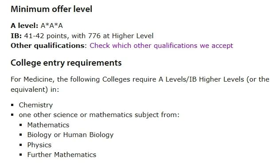This screenshot has width=277, height=165.
Task: Click the square bullet beside Chemistry
Action: pyautogui.click(x=12, y=105)
